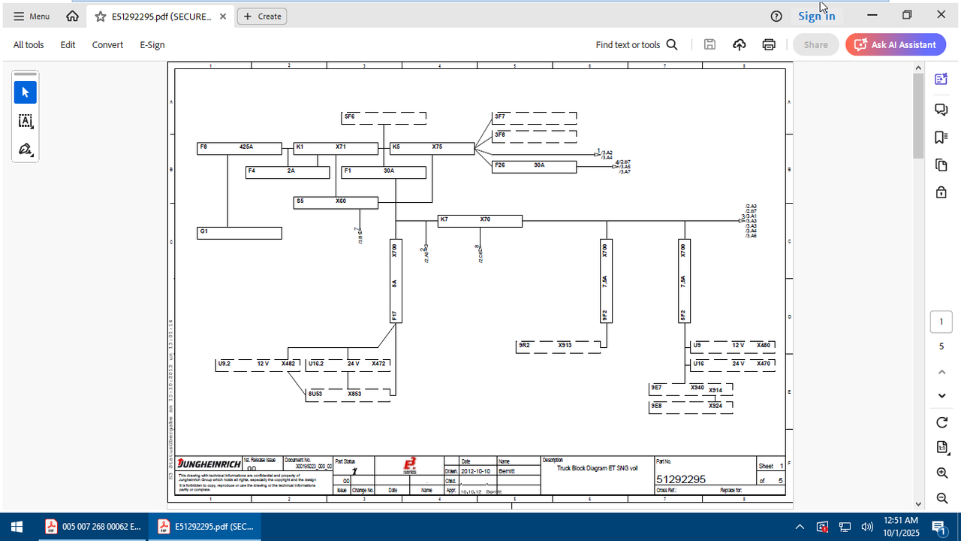Switch to 005 007 268 00062 taskbar window
The height and width of the screenshot is (541, 961).
coord(92,527)
